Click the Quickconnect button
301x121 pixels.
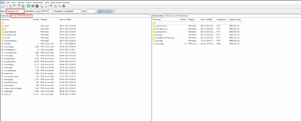click(x=104, y=11)
